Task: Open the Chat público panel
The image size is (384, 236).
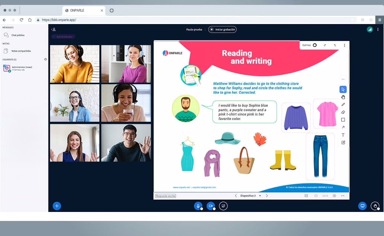Action: pyautogui.click(x=19, y=35)
